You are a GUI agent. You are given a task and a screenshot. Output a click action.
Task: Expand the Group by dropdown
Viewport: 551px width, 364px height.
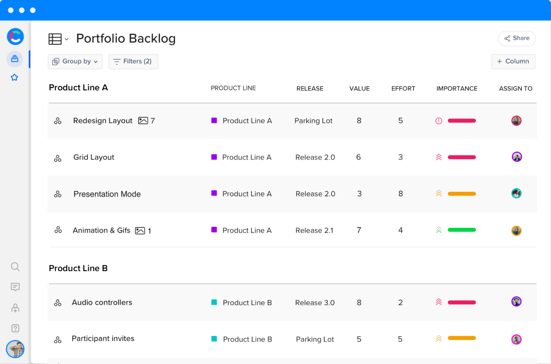[75, 62]
